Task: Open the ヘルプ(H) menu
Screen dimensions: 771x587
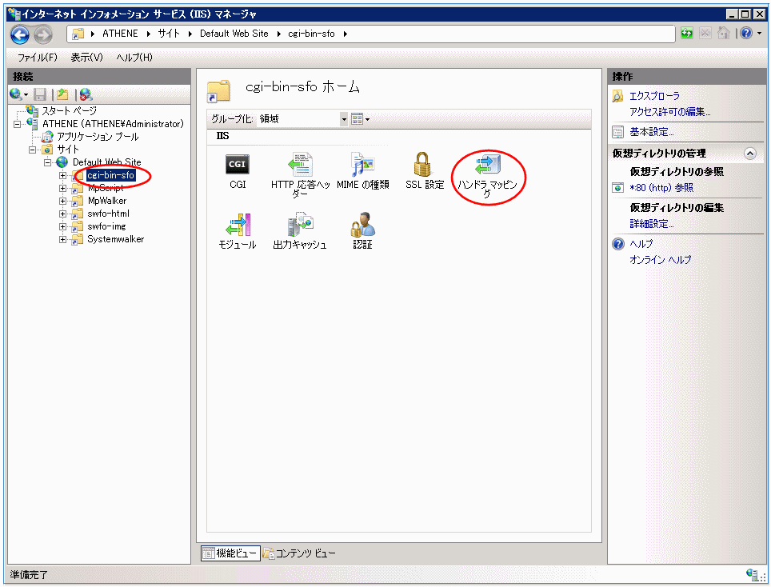Action: (134, 58)
